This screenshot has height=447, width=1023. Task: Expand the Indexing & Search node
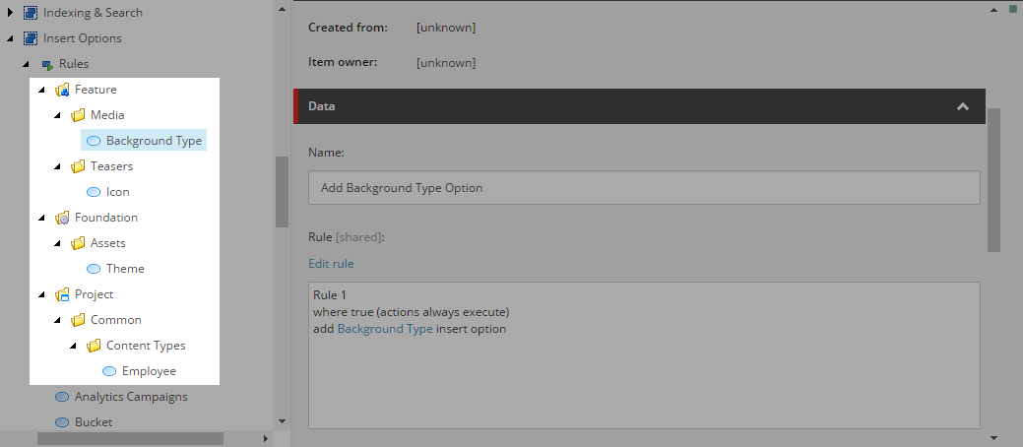[x=11, y=13]
